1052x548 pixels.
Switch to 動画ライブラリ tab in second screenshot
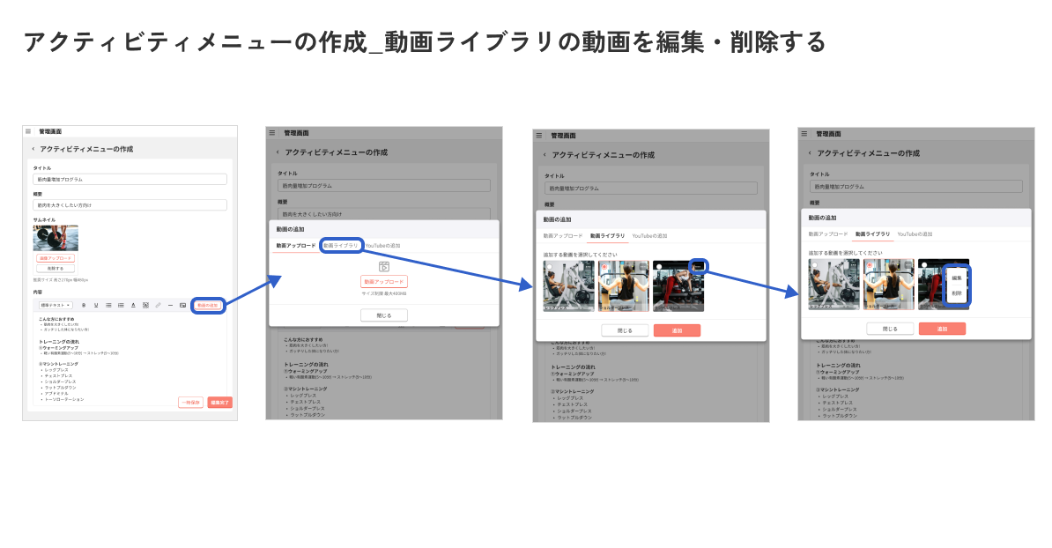340,246
